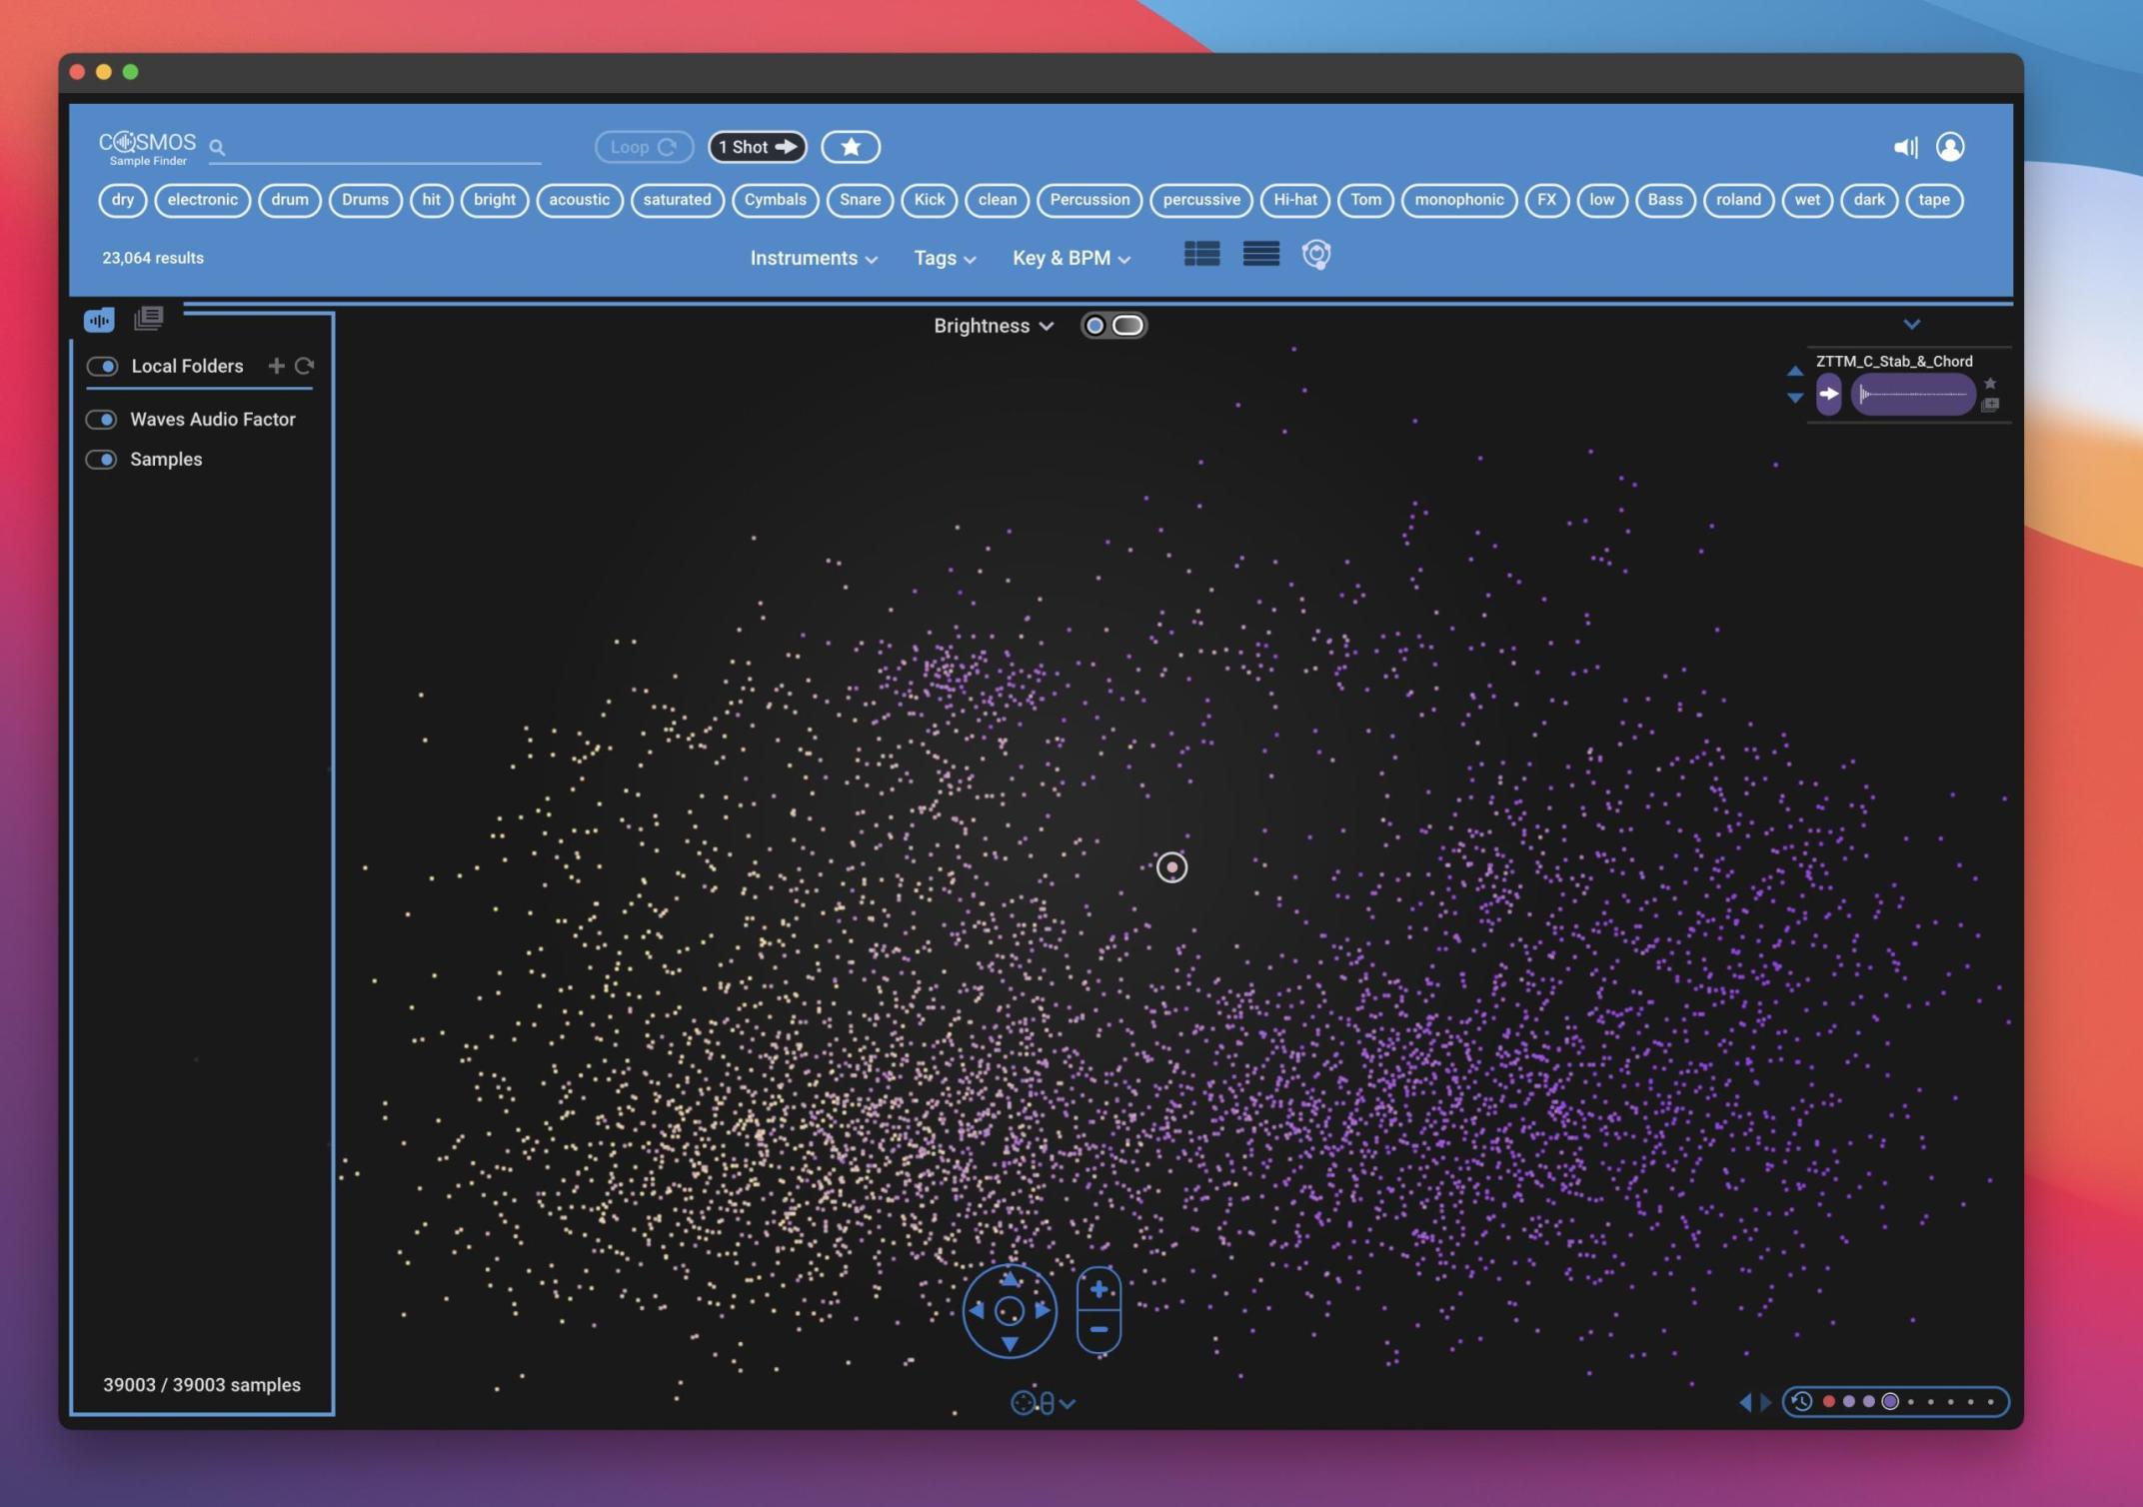Activate the 1 Shot playback mode
Viewport: 2143px width, 1507px height.
click(x=757, y=146)
